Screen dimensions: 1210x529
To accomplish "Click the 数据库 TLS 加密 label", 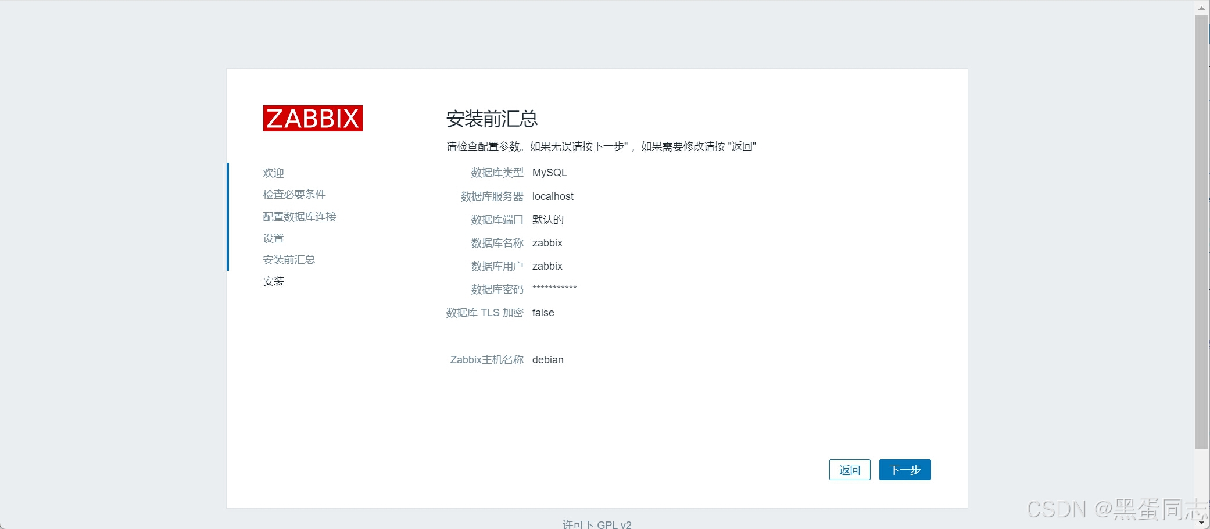I will coord(485,313).
